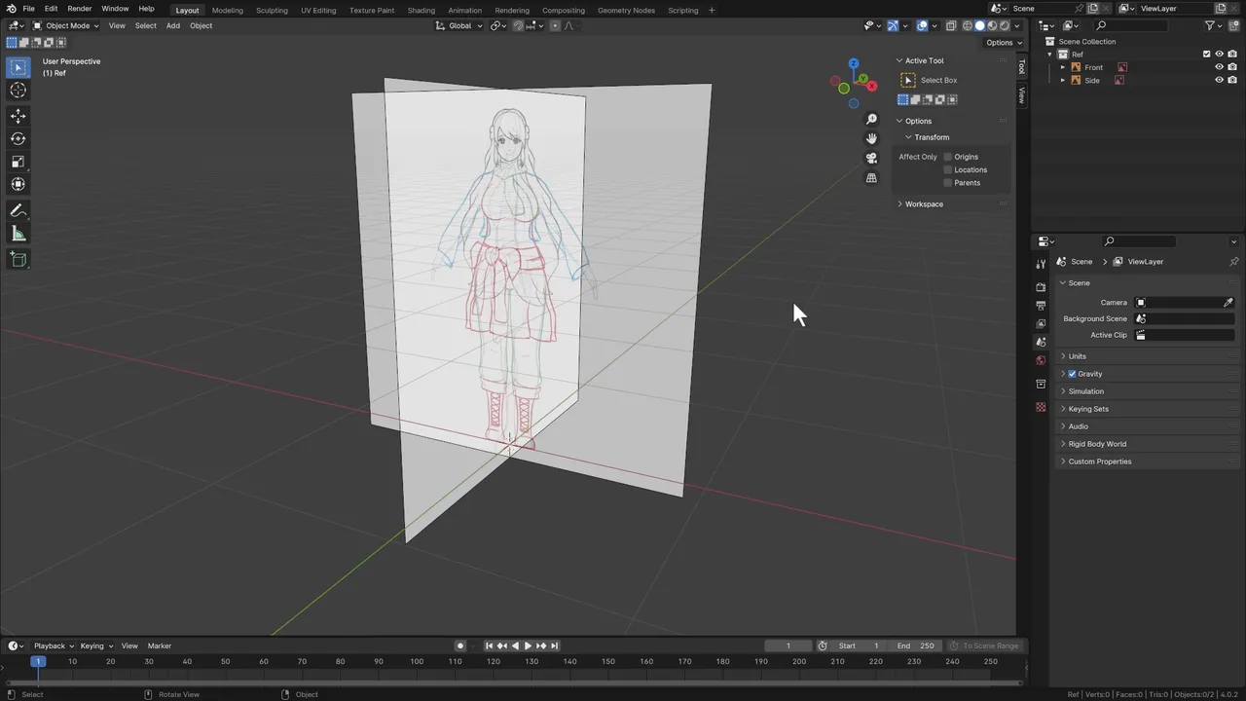Select the Add Cube tool
Image resolution: width=1246 pixels, height=701 pixels.
point(18,259)
